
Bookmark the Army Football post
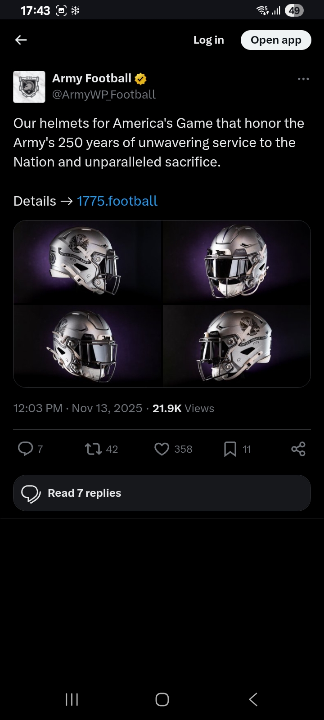(230, 449)
